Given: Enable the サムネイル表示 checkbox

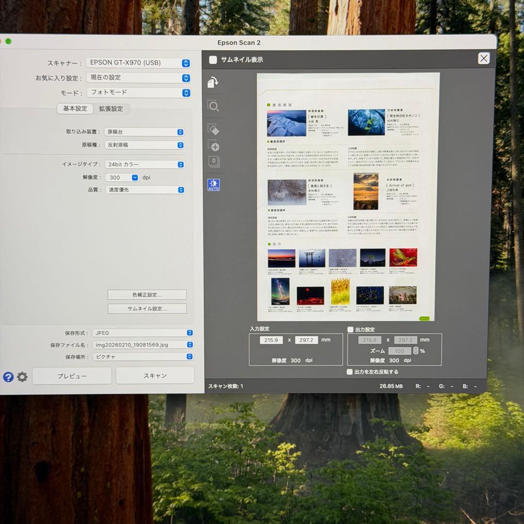Looking at the screenshot, I should (213, 60).
